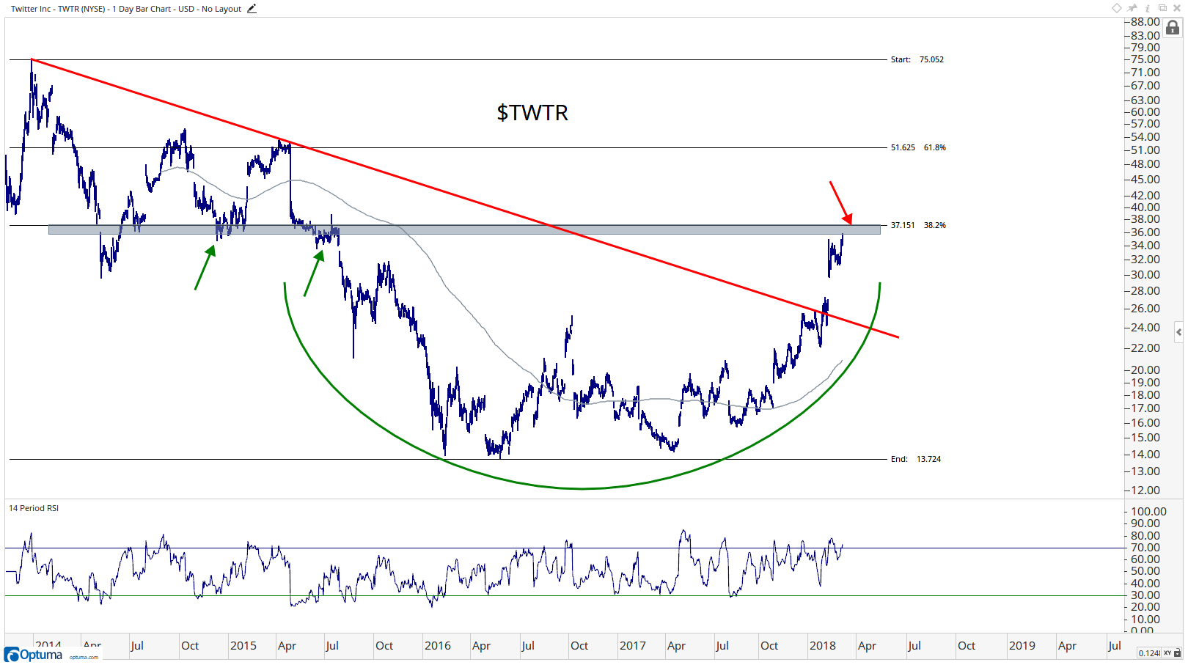Click the 2019 label on the date axis

[1022, 646]
